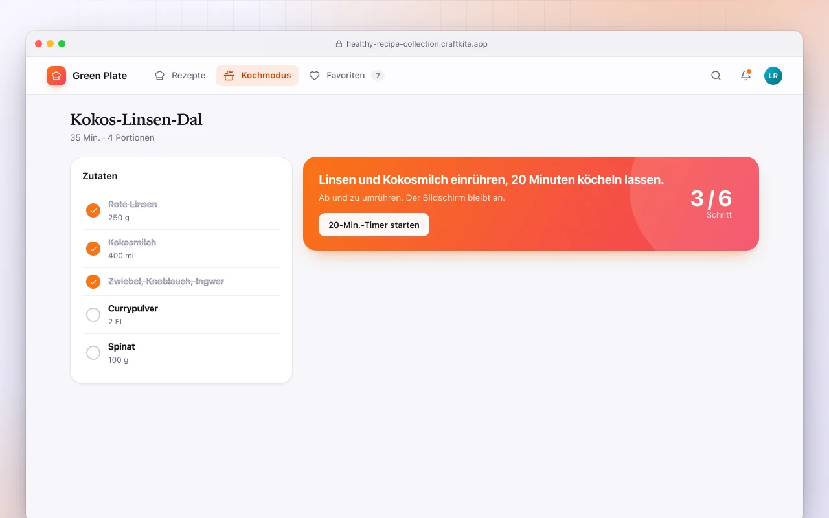Open search with the magnifier icon

tap(716, 76)
